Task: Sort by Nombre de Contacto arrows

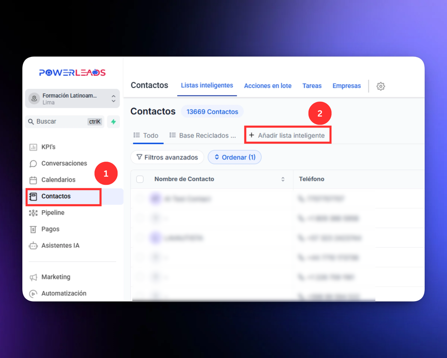Action: (x=283, y=179)
